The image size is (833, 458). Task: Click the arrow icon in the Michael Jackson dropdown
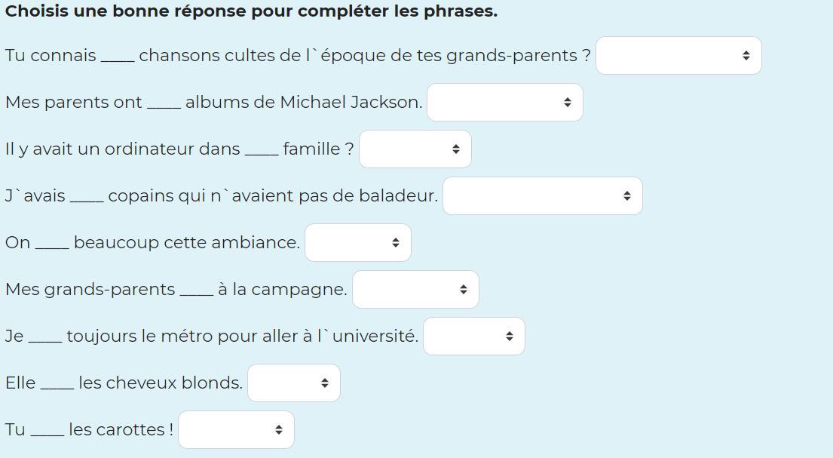click(x=568, y=103)
